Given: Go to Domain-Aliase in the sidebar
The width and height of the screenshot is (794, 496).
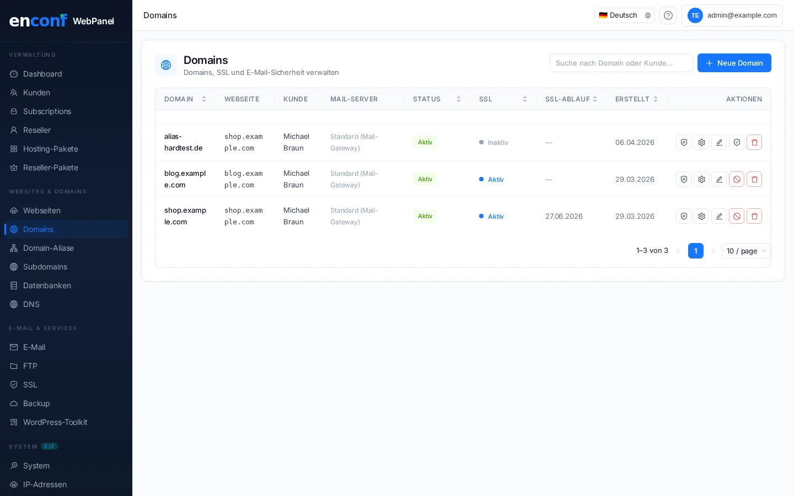Looking at the screenshot, I should click(x=49, y=248).
